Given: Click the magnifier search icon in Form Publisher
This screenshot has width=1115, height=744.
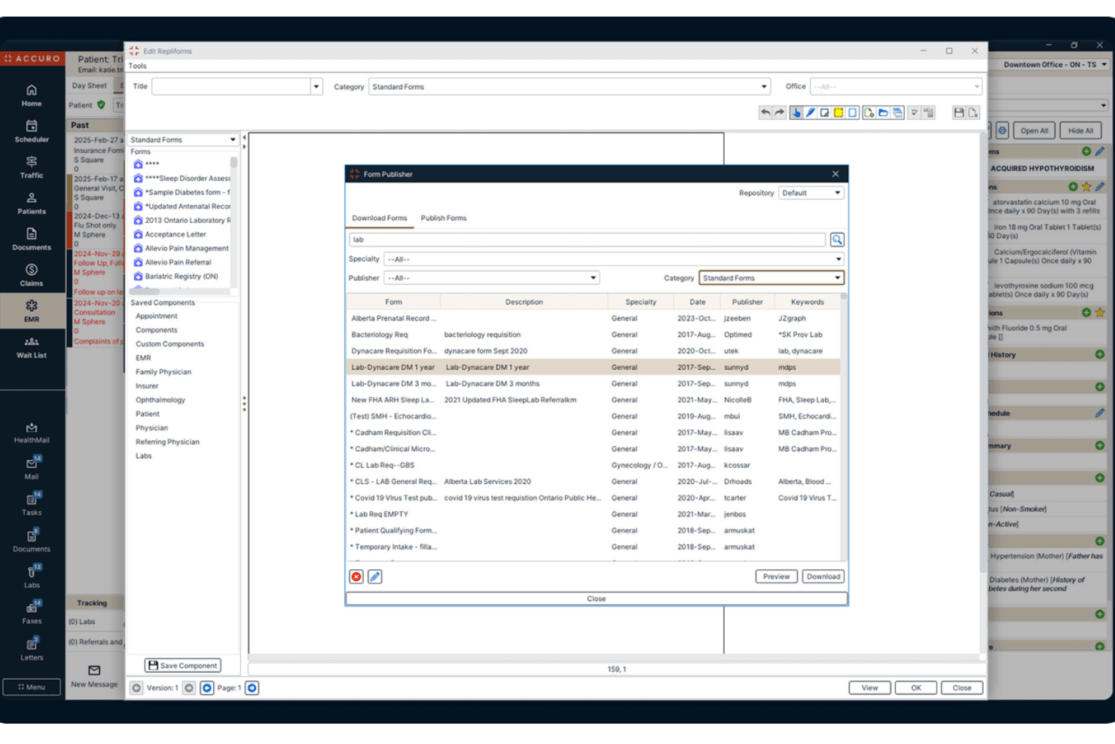Looking at the screenshot, I should [837, 240].
